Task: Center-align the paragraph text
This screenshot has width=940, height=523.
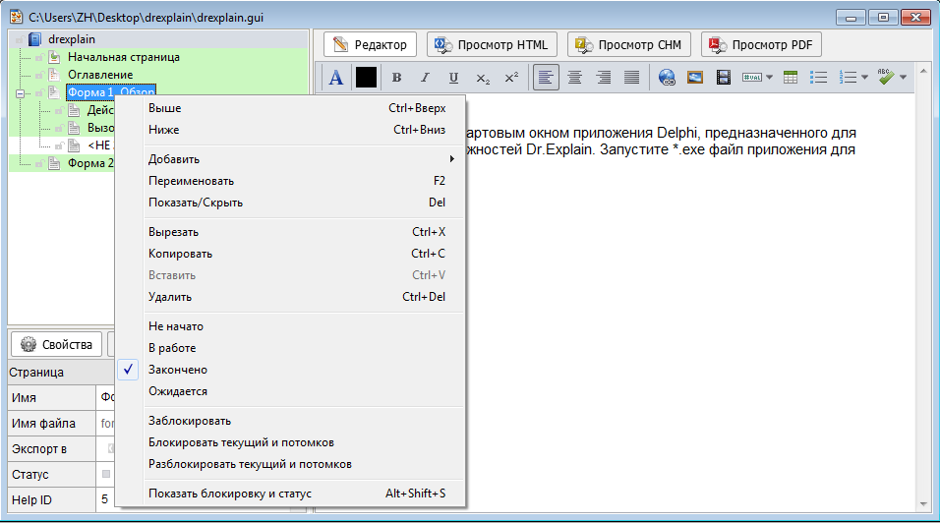Action: [x=574, y=78]
